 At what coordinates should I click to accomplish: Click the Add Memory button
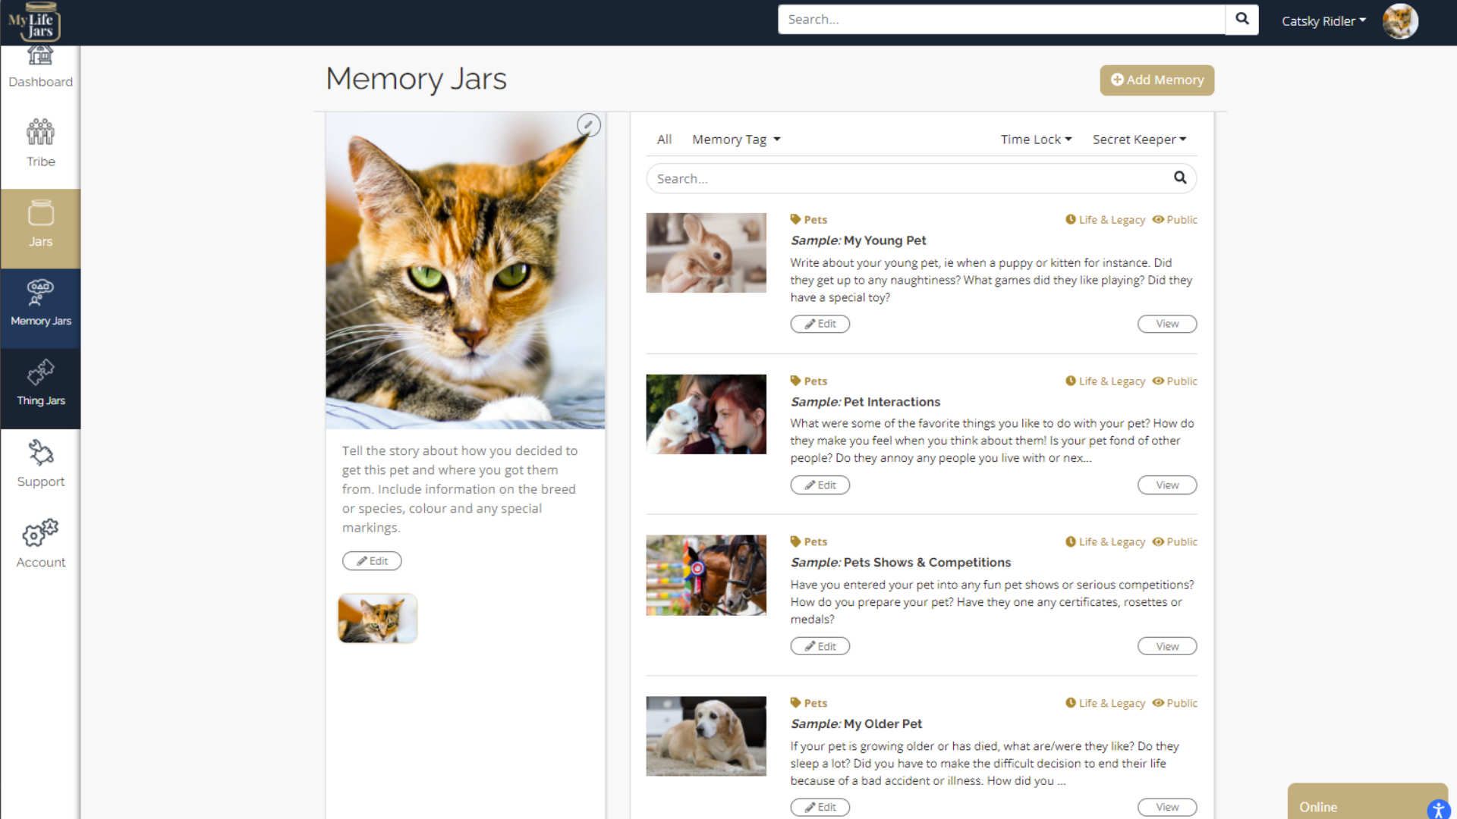(x=1156, y=80)
